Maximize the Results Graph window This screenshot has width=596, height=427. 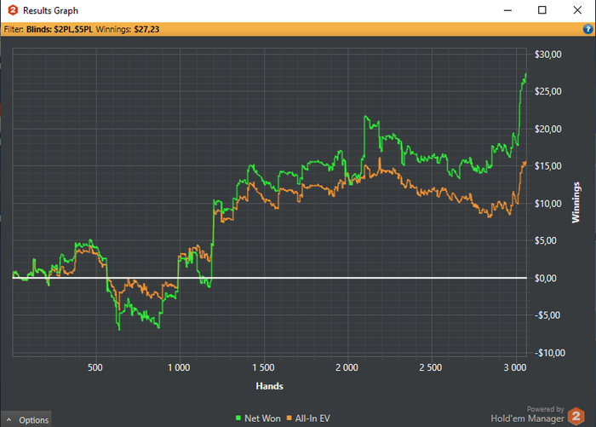coord(542,10)
